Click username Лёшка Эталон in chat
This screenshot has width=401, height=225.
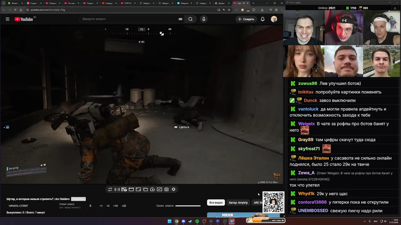tap(314, 158)
